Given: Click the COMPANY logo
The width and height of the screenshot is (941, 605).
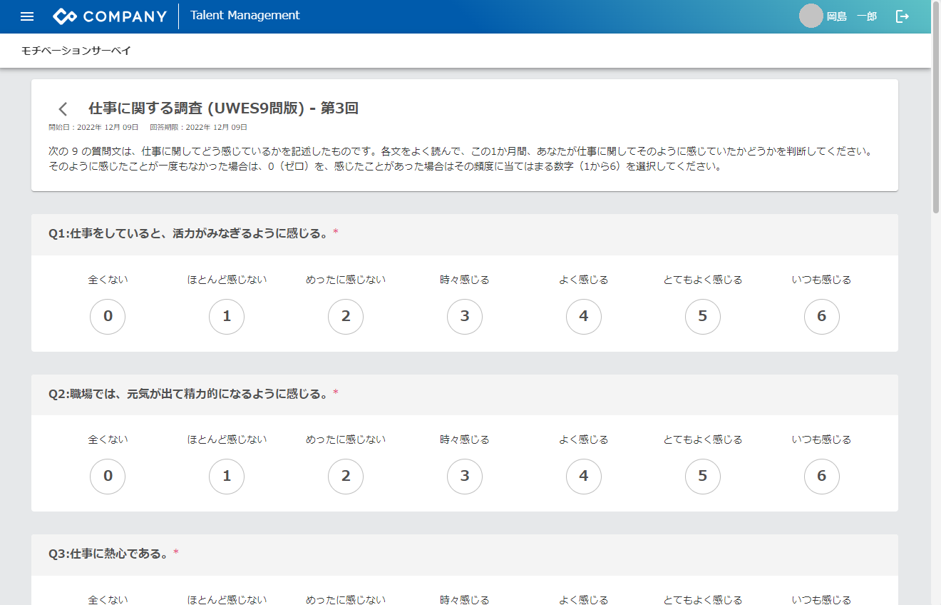Looking at the screenshot, I should [110, 16].
